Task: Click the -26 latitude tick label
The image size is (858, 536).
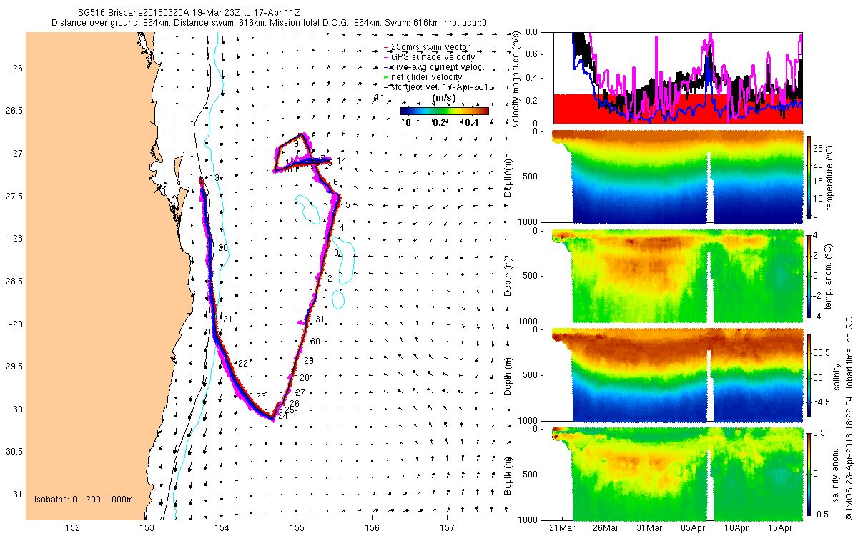Action: point(16,69)
